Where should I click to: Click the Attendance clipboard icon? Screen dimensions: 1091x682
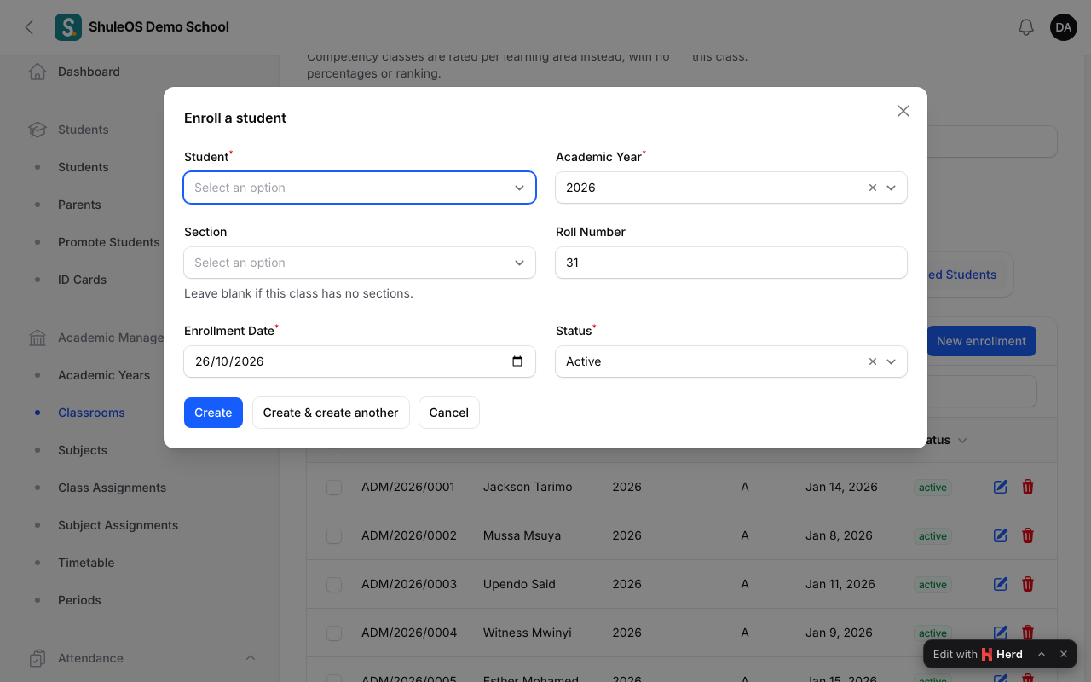tap(38, 658)
